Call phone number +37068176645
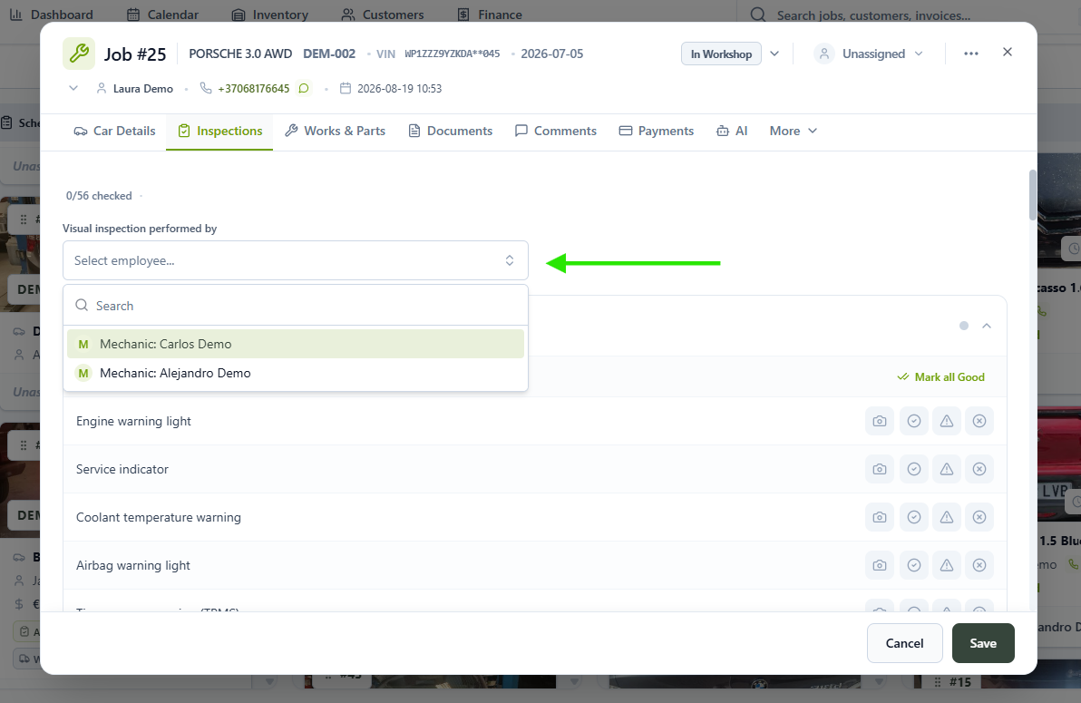The image size is (1081, 703). point(254,88)
